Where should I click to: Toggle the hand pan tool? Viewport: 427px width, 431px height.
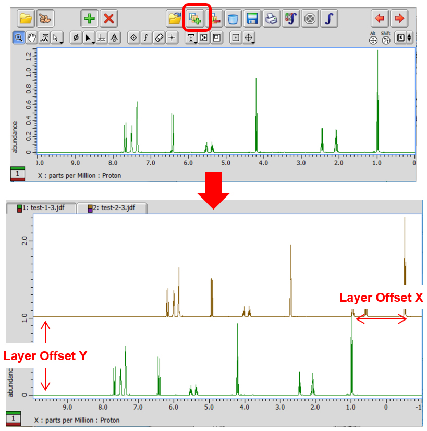(32, 38)
